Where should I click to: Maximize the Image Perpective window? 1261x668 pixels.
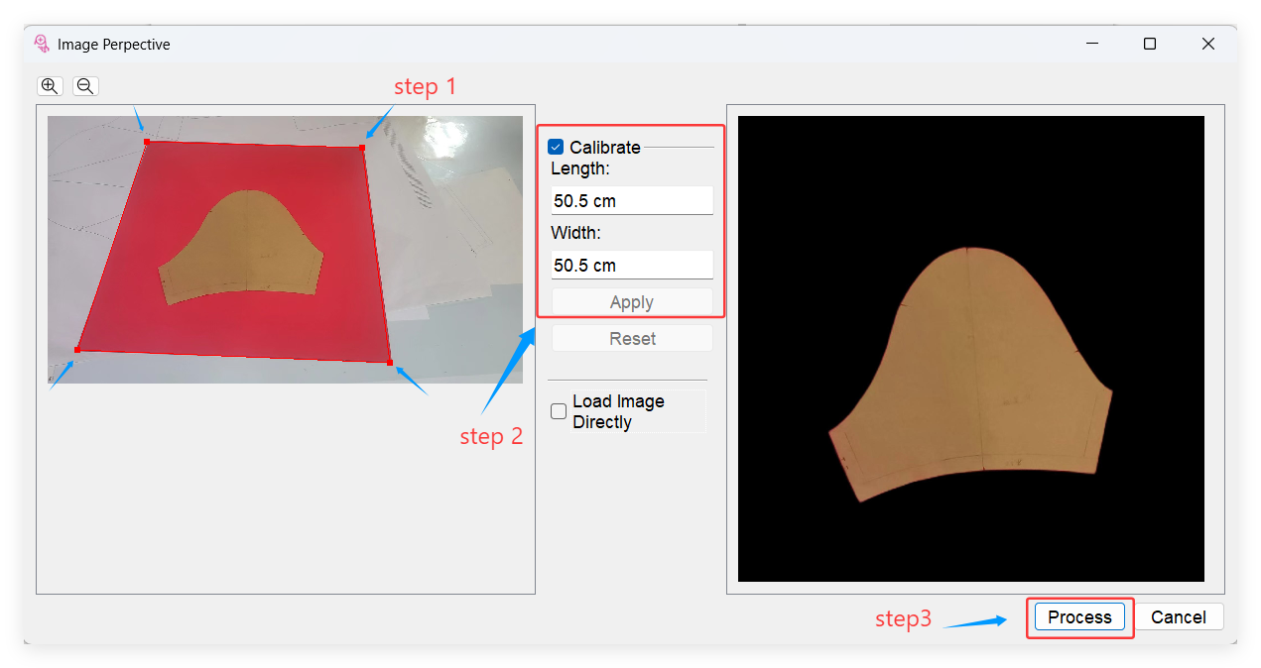[1150, 45]
